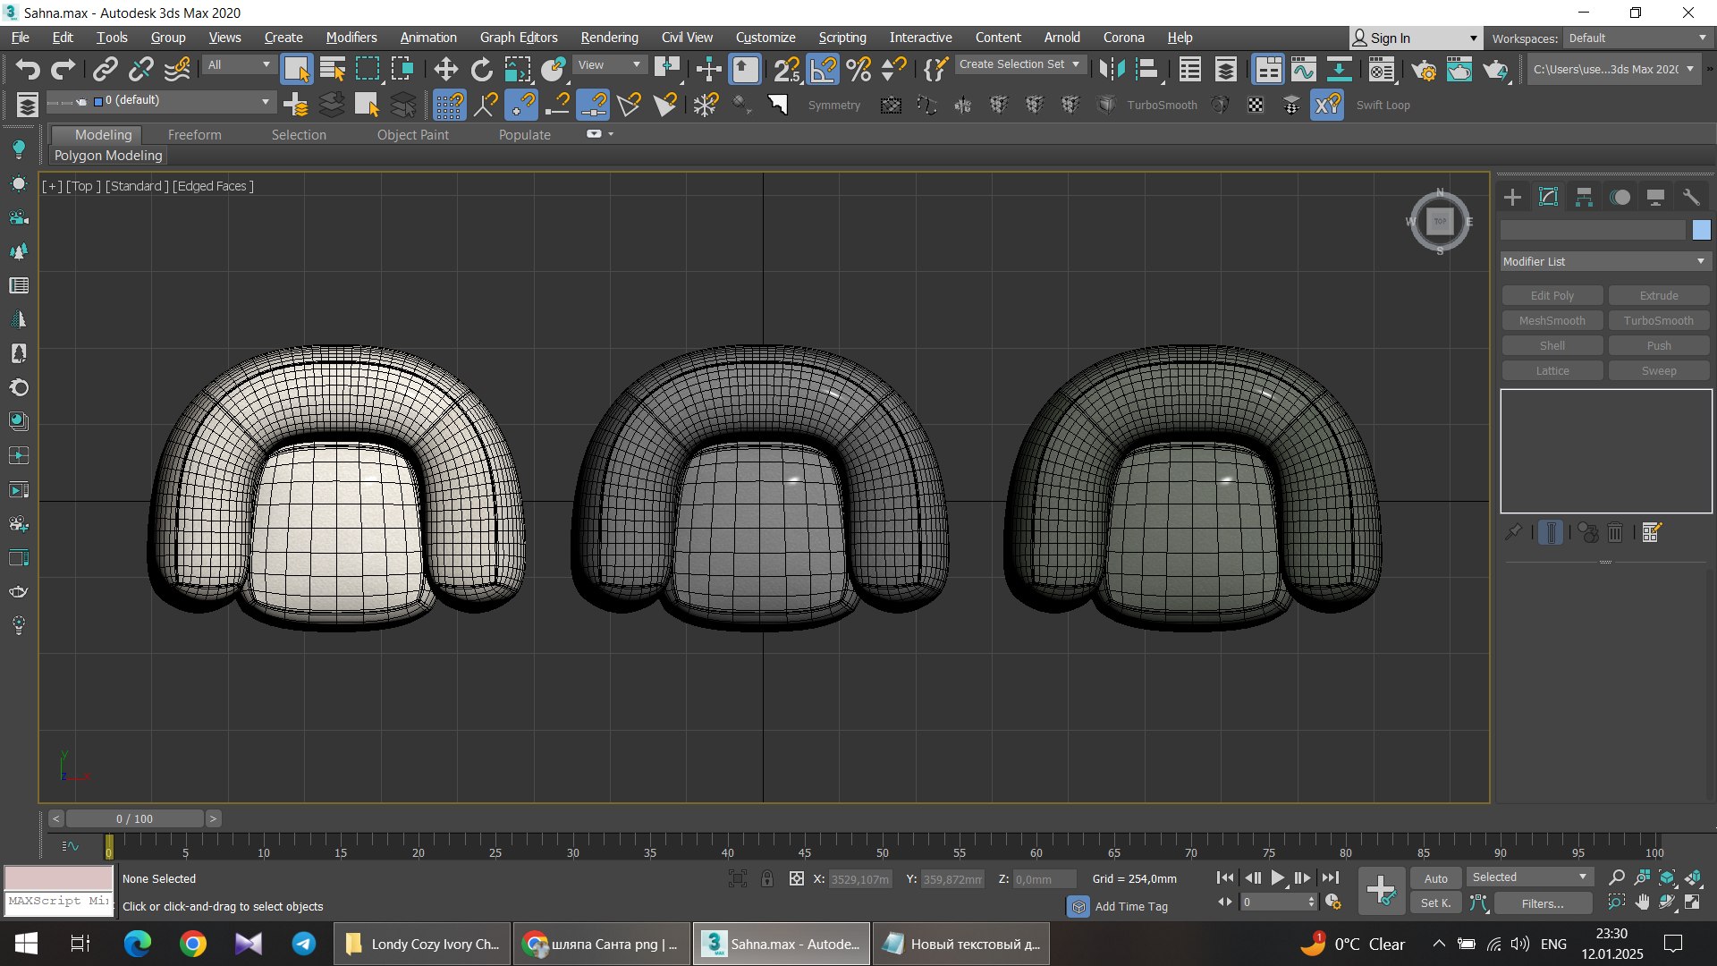This screenshot has width=1717, height=966.
Task: Click the Edit Poly modifier button
Action: tap(1552, 295)
